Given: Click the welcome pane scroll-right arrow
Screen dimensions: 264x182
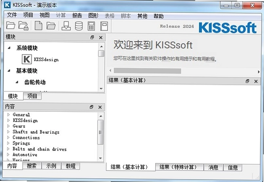Looking at the screenshot, I should [x=259, y=72].
